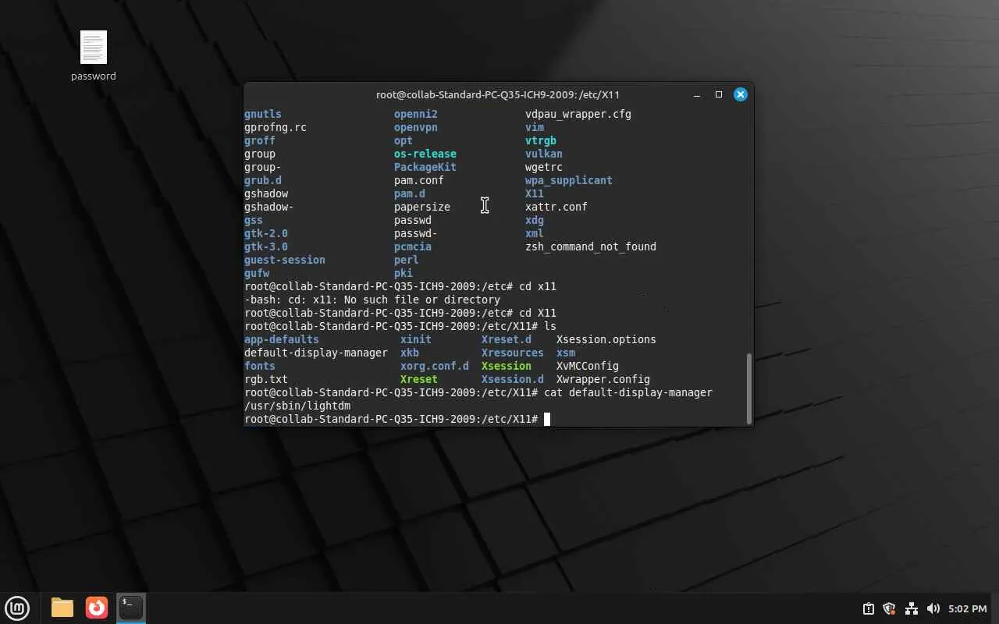Click the 'vulkan' directory entry
The image size is (999, 624).
(544, 154)
